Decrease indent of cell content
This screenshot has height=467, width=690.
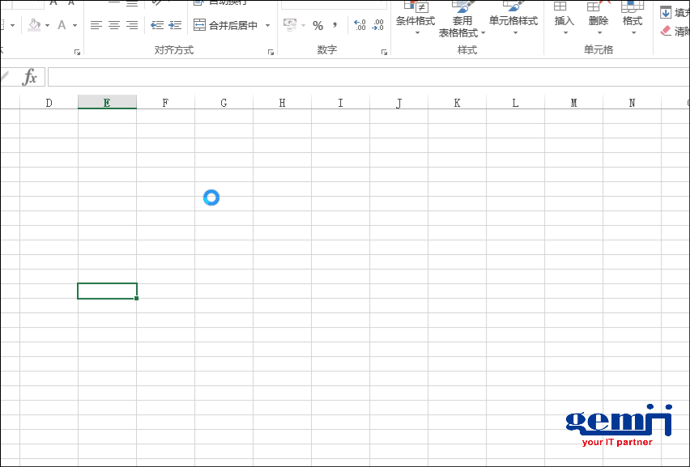click(157, 26)
